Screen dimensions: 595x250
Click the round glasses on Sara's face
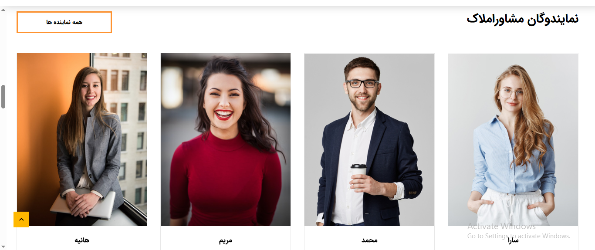(511, 93)
